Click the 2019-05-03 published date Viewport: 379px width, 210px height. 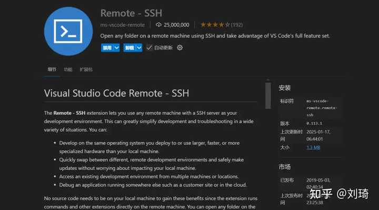coord(318,184)
